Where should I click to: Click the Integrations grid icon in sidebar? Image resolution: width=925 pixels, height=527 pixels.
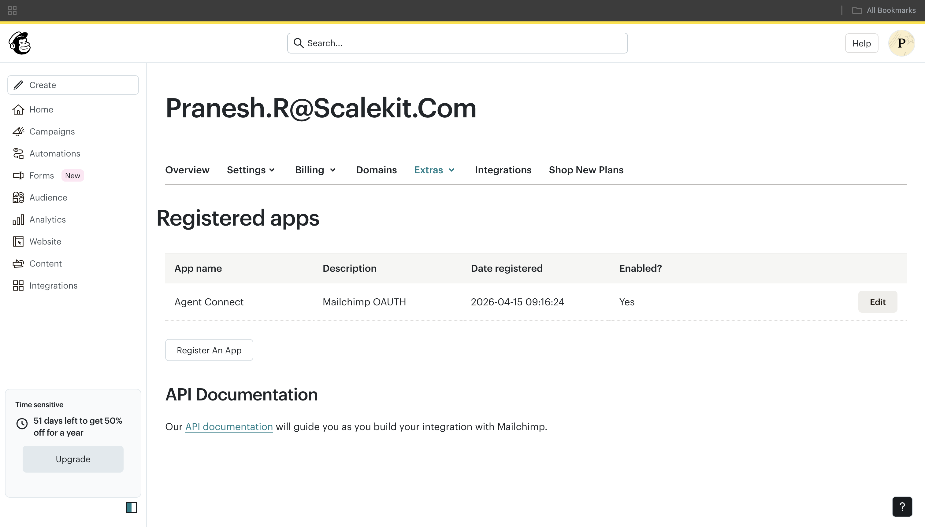18,286
